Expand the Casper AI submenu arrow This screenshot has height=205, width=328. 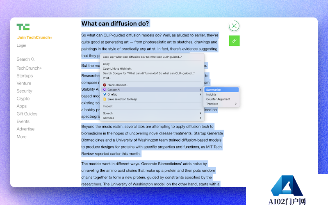pos(200,89)
